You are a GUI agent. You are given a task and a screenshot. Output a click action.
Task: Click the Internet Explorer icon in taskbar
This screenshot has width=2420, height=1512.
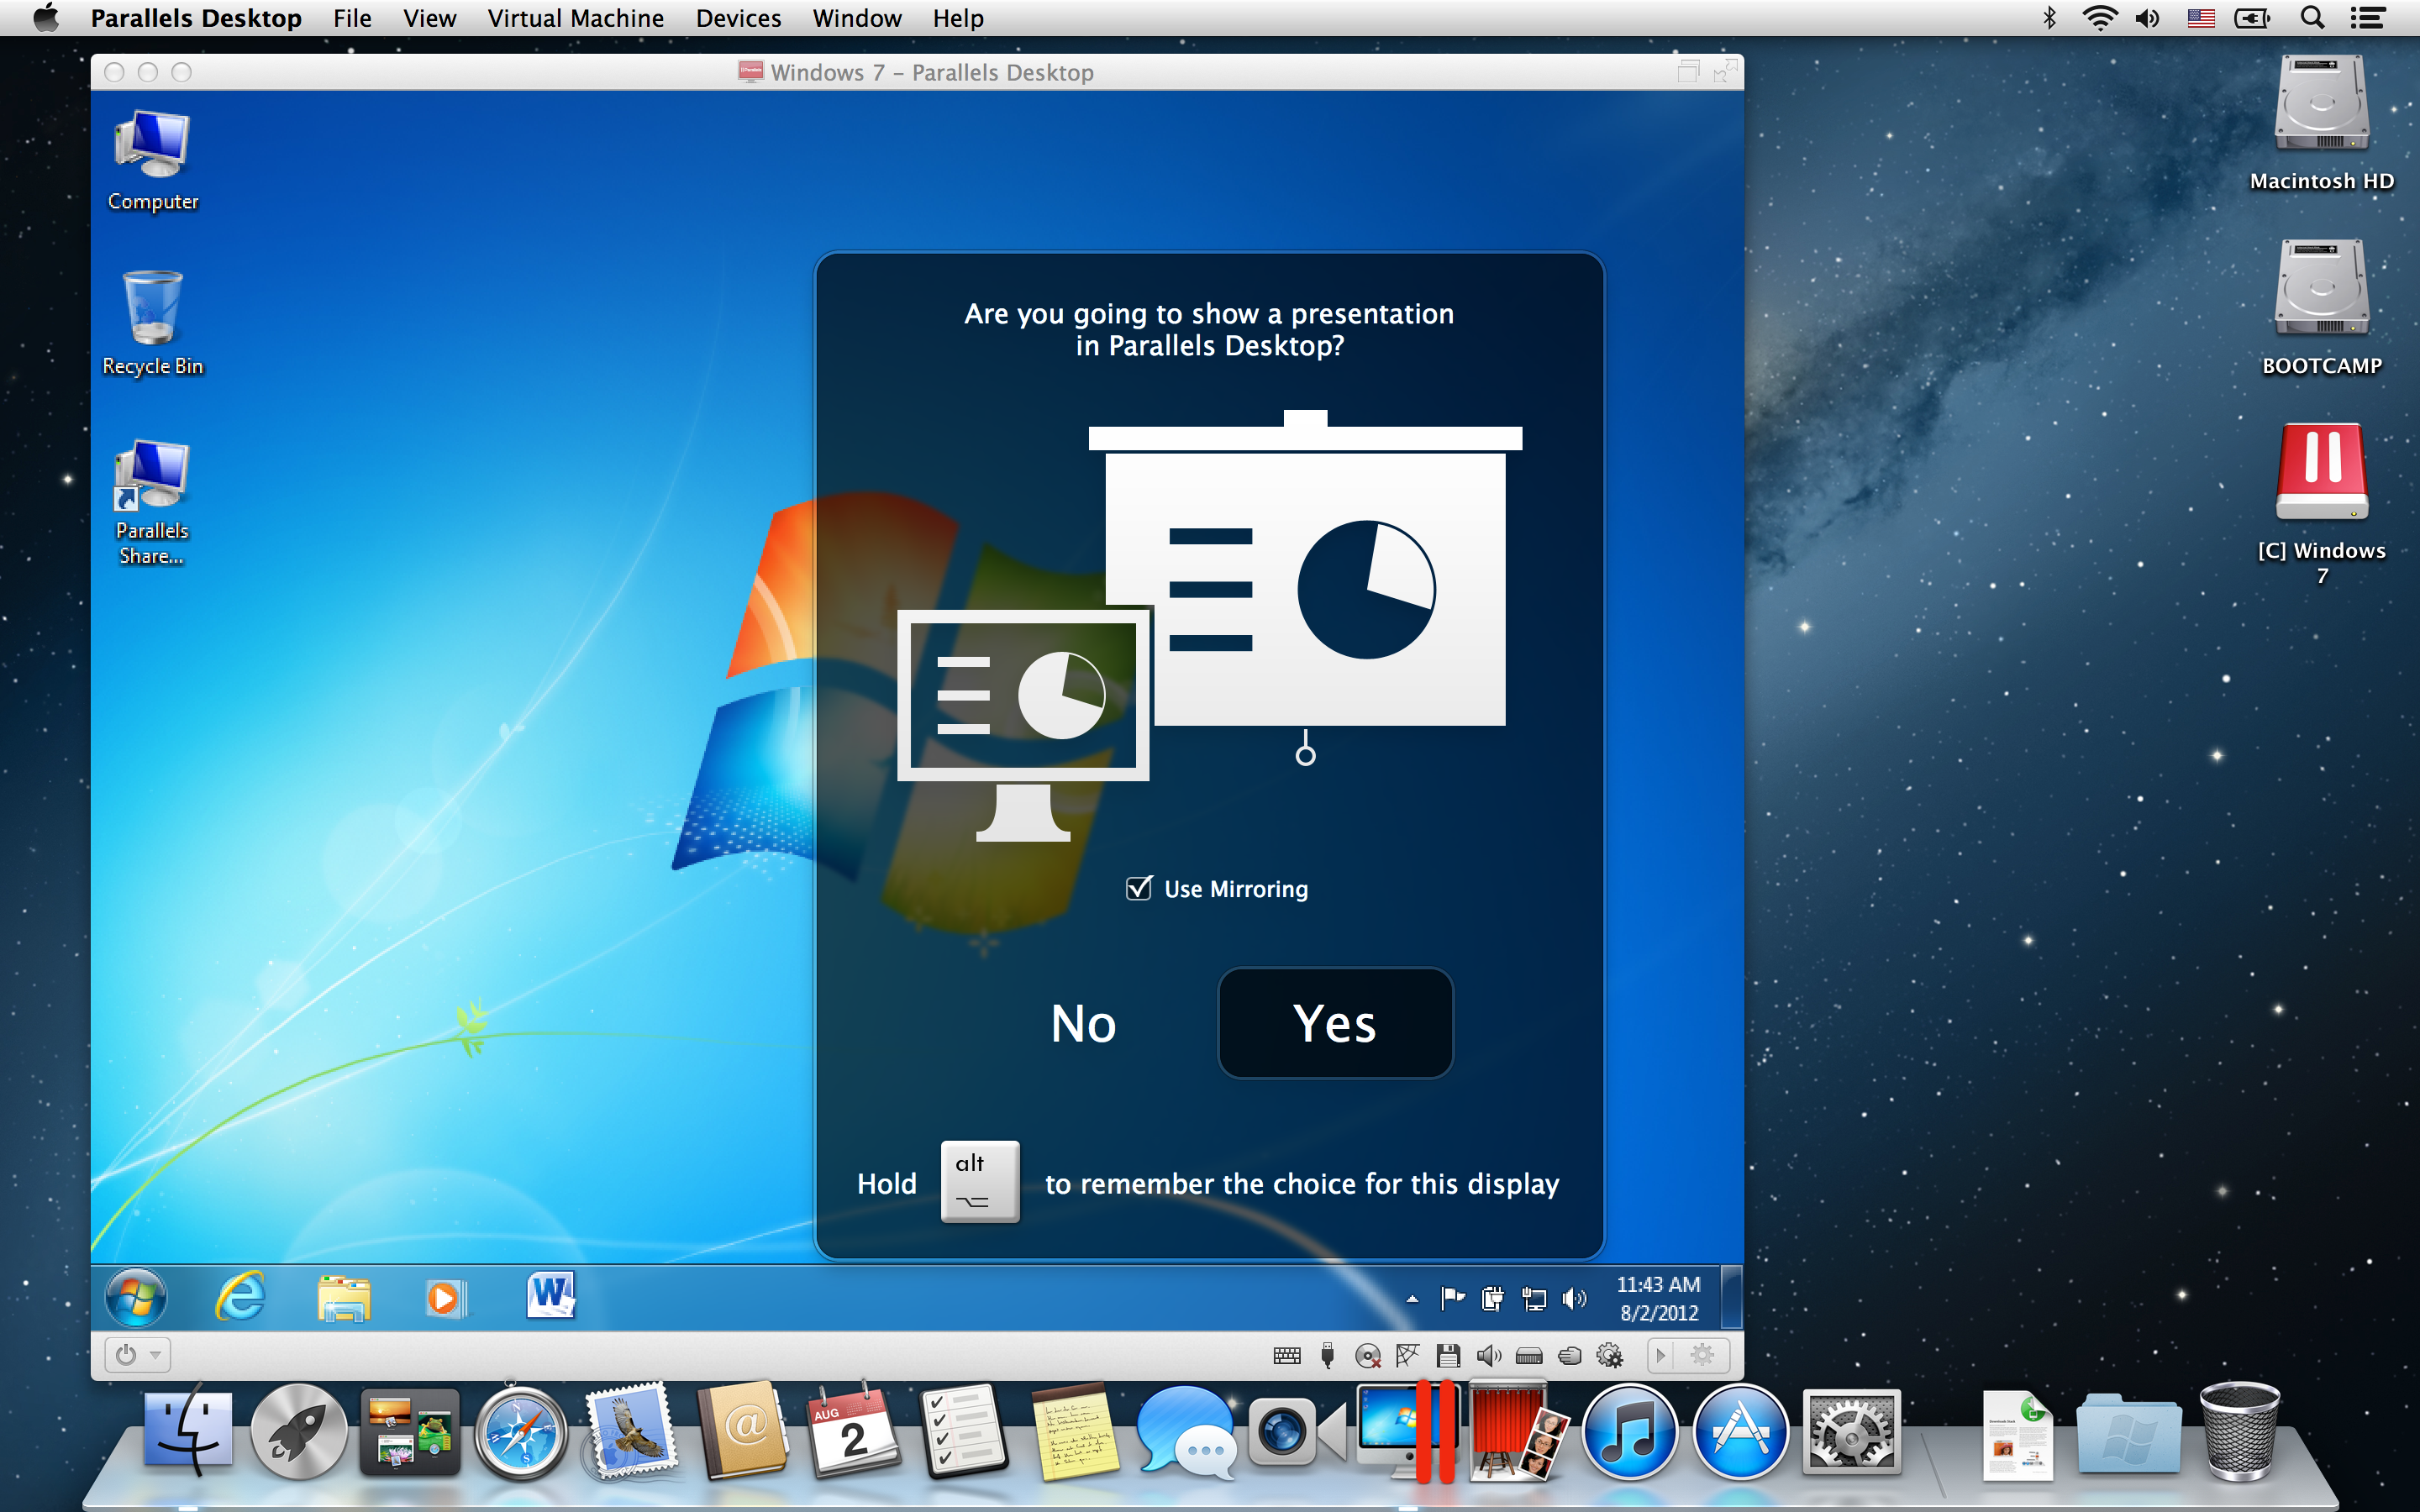click(x=240, y=1296)
